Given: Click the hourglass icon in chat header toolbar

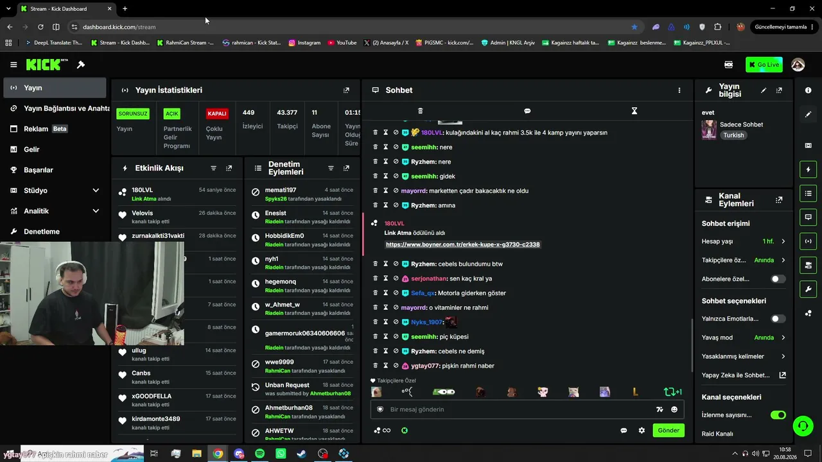Looking at the screenshot, I should point(634,111).
